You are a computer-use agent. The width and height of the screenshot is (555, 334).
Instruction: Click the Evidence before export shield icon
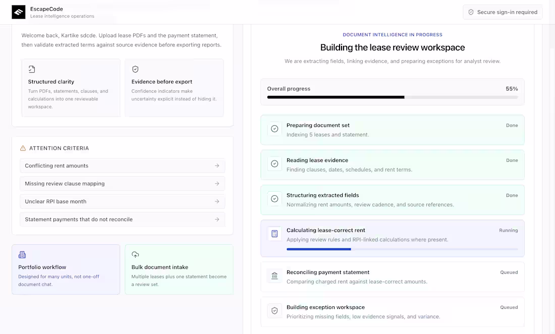(x=135, y=69)
